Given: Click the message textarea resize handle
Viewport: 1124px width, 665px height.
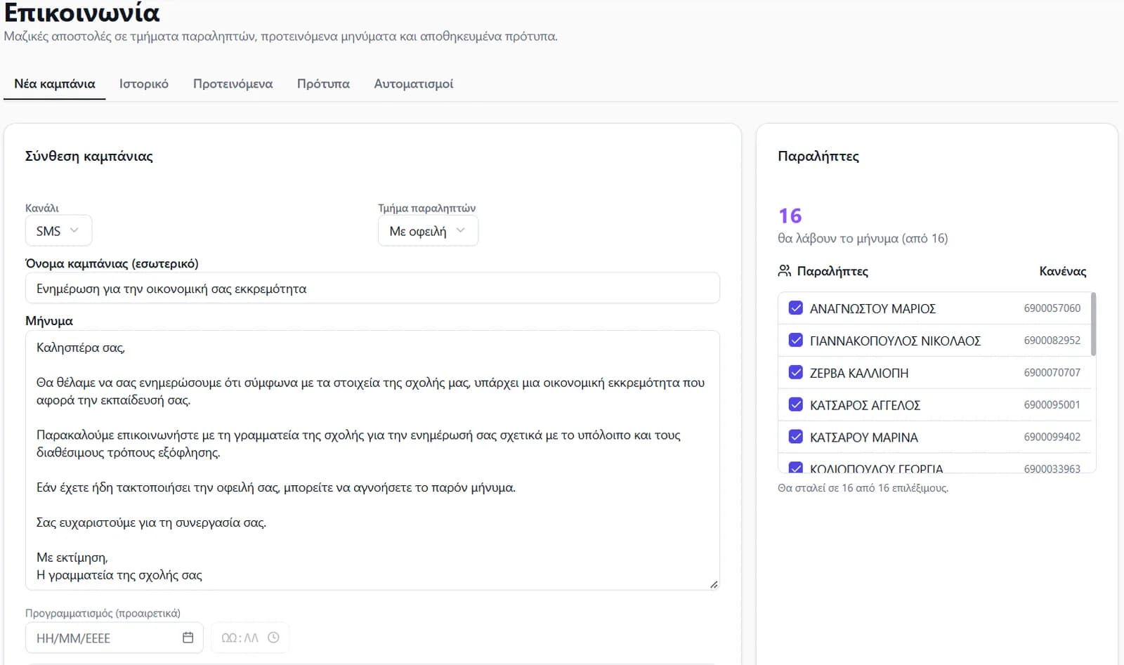Looking at the screenshot, I should coord(714,584).
